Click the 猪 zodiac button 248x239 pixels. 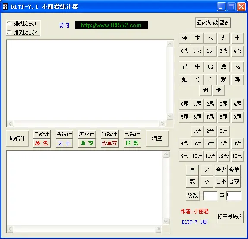218,90
